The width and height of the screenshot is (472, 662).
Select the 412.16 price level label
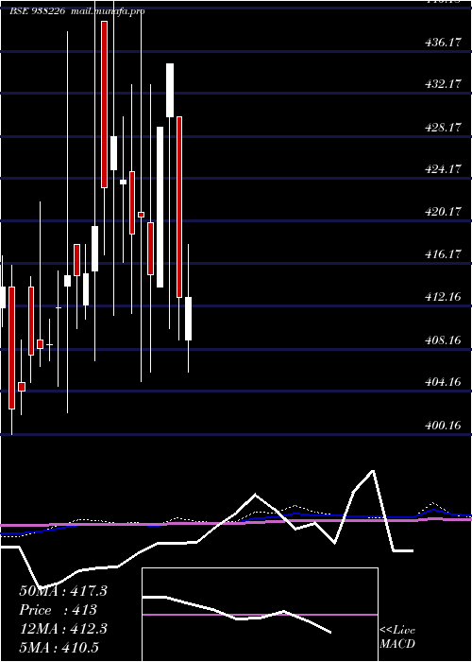point(441,297)
